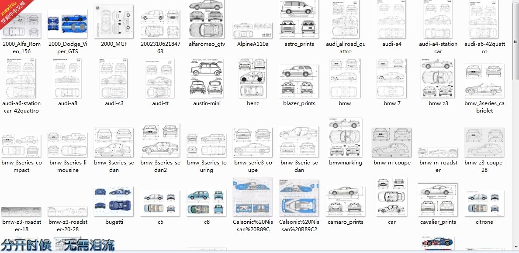This screenshot has height=253, width=519.
Task: Select the audi-tt blueprint thumbnail
Action: (160, 78)
